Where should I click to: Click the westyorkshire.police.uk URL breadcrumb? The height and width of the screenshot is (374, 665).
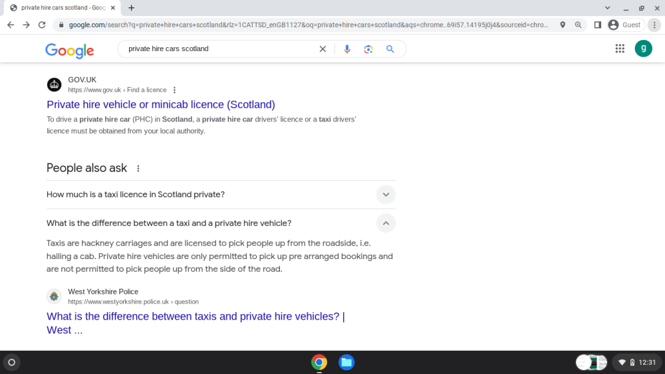coord(133,302)
